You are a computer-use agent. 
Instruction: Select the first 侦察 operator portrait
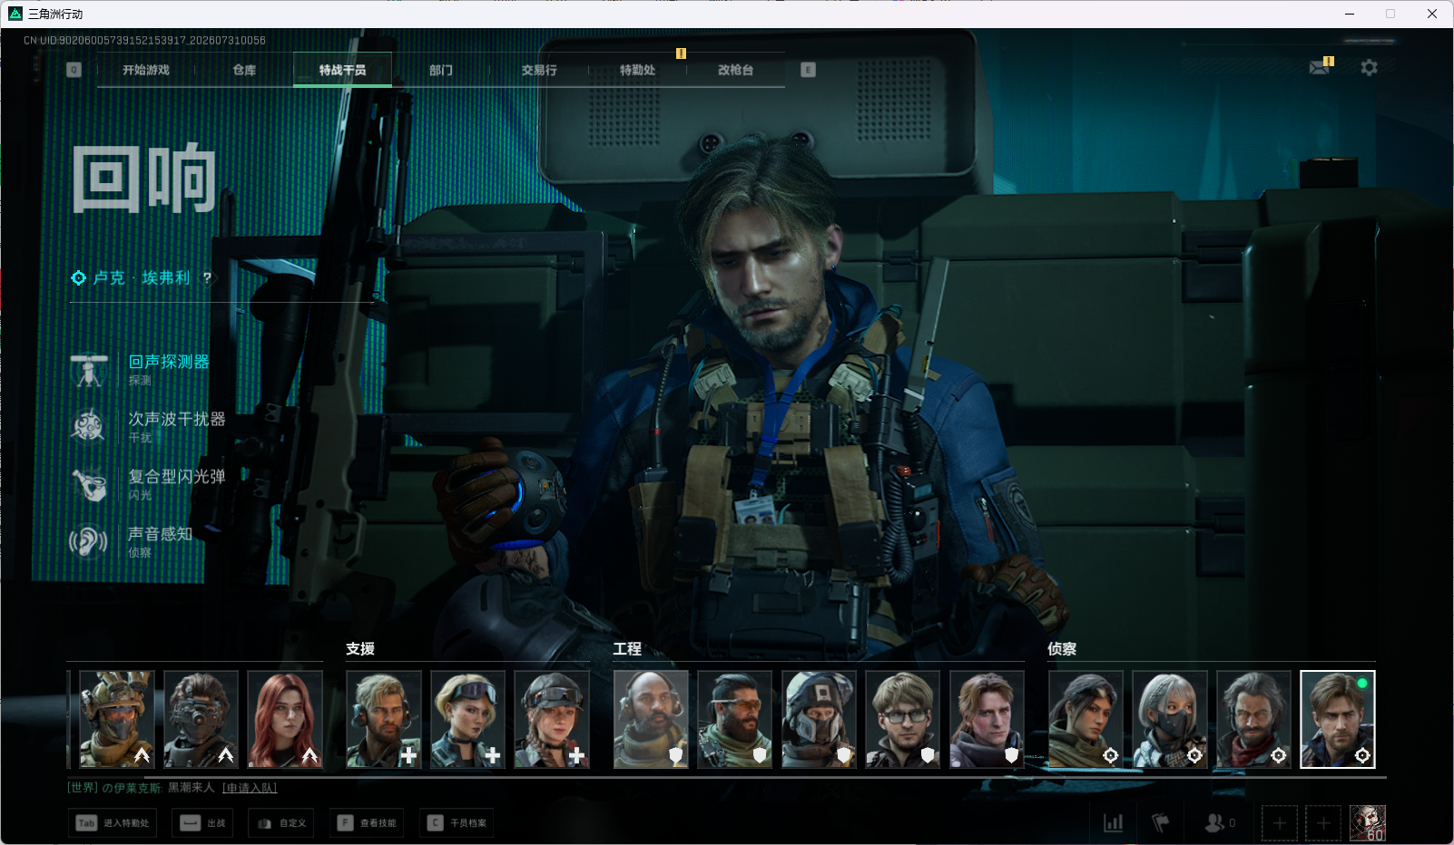pos(1086,720)
